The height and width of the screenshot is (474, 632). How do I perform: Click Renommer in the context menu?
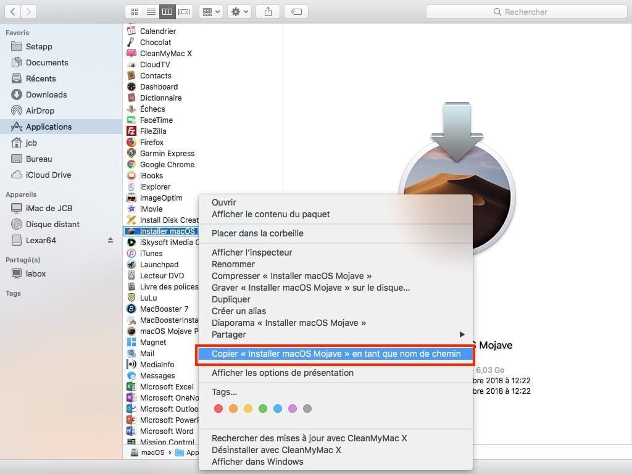[233, 264]
